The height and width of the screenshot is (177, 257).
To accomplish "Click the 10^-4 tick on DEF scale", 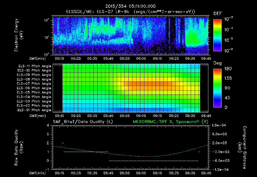I will point(228,29).
